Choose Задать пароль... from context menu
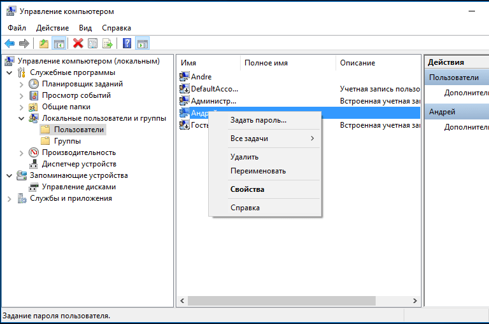This screenshot has height=324, width=489. tap(258, 120)
